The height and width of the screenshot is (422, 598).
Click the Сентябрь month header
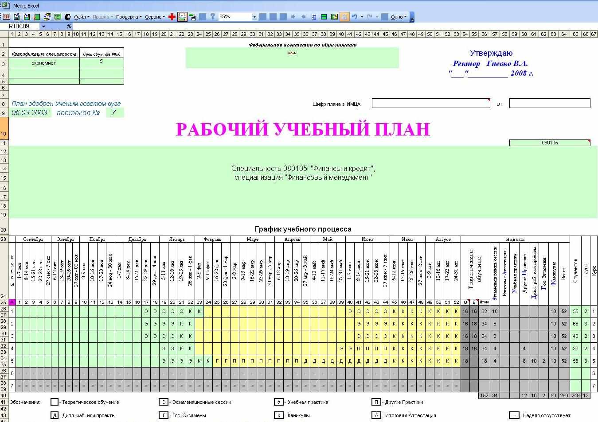click(33, 239)
